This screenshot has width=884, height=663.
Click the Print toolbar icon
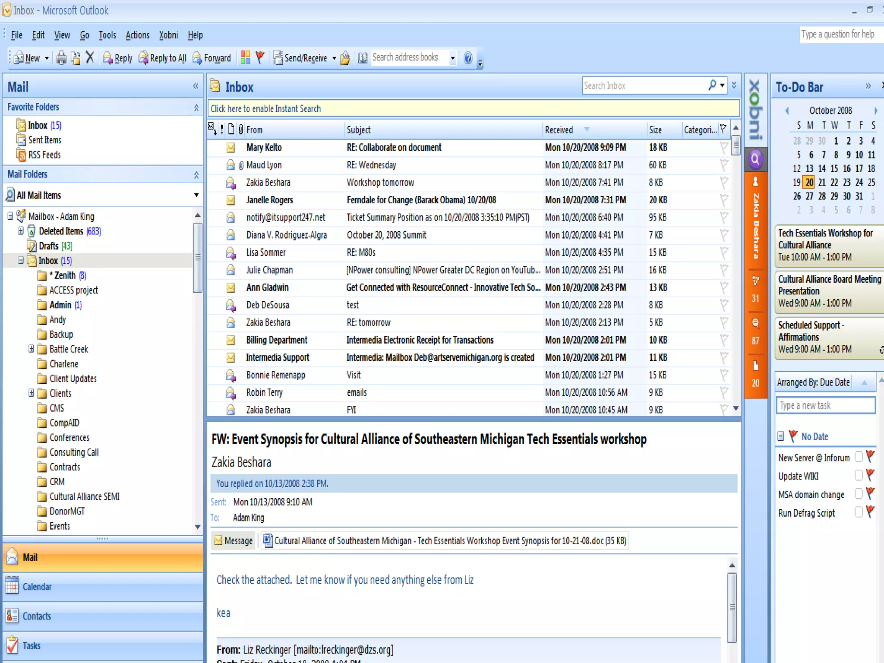(x=61, y=58)
